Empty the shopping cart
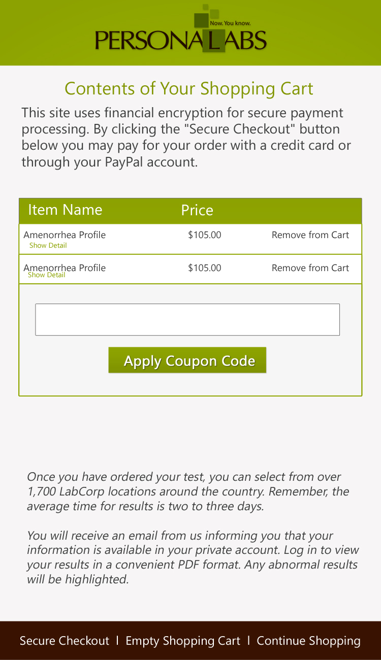This screenshot has height=660, width=381. click(x=183, y=641)
